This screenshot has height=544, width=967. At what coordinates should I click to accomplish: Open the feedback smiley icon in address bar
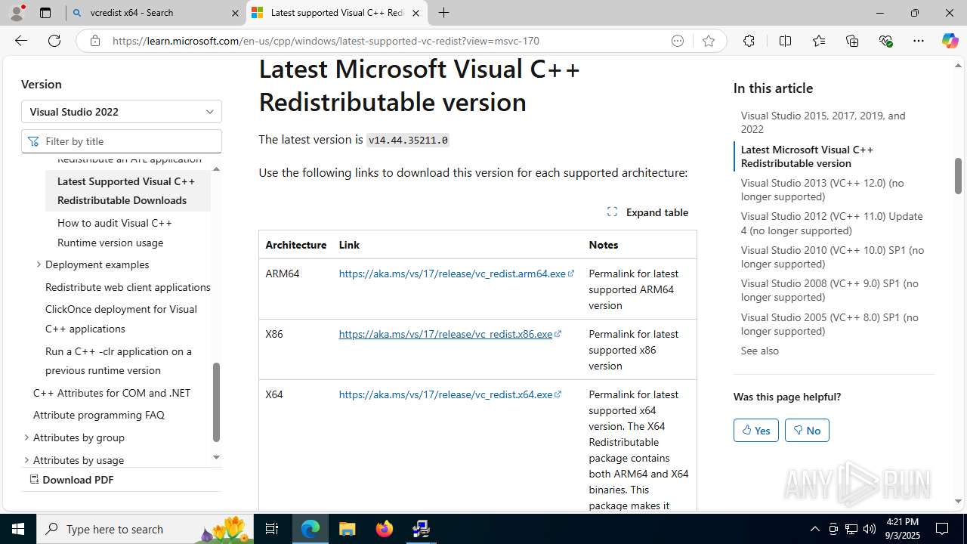(x=678, y=41)
